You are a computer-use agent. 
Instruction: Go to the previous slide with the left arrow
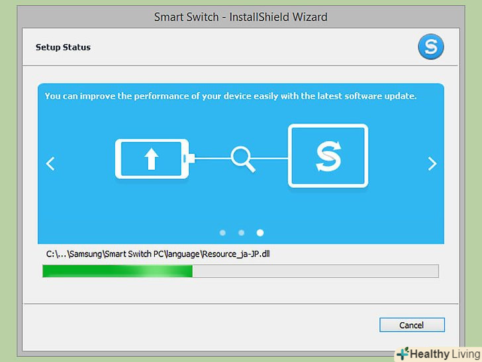tap(50, 164)
